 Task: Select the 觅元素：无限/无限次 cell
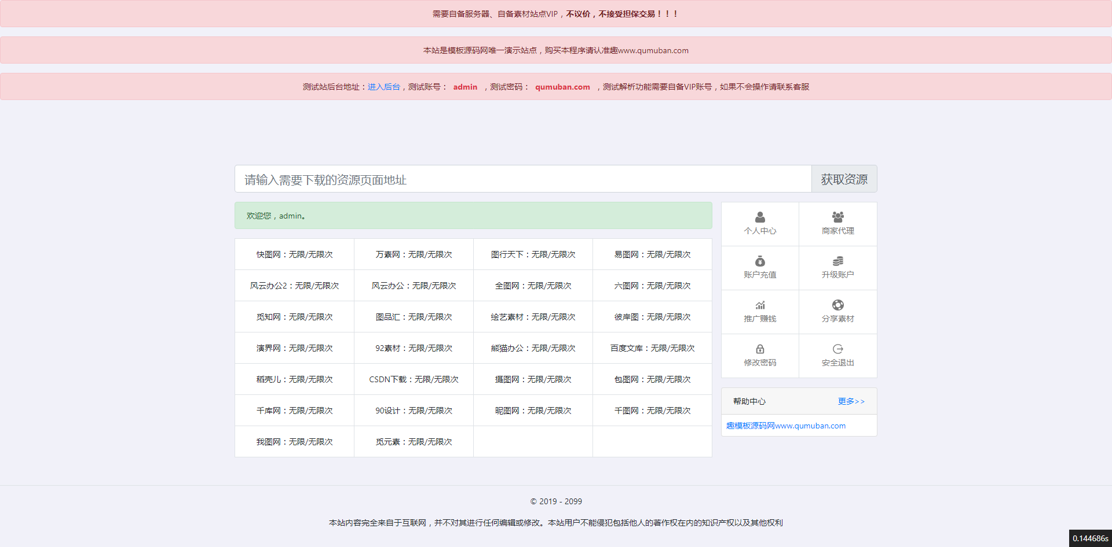pyautogui.click(x=414, y=442)
